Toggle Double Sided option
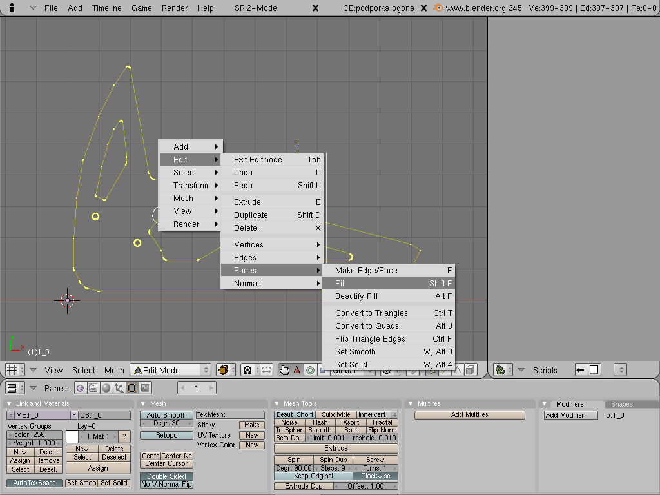 coord(166,476)
